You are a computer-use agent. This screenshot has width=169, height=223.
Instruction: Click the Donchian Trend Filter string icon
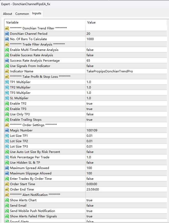click(7, 28)
